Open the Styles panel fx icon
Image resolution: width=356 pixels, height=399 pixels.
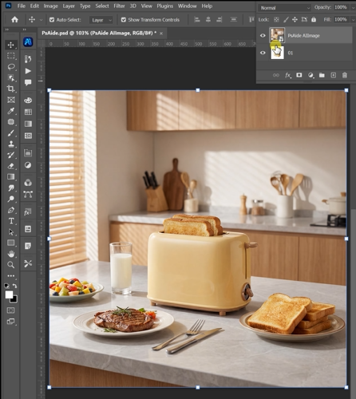point(28,212)
